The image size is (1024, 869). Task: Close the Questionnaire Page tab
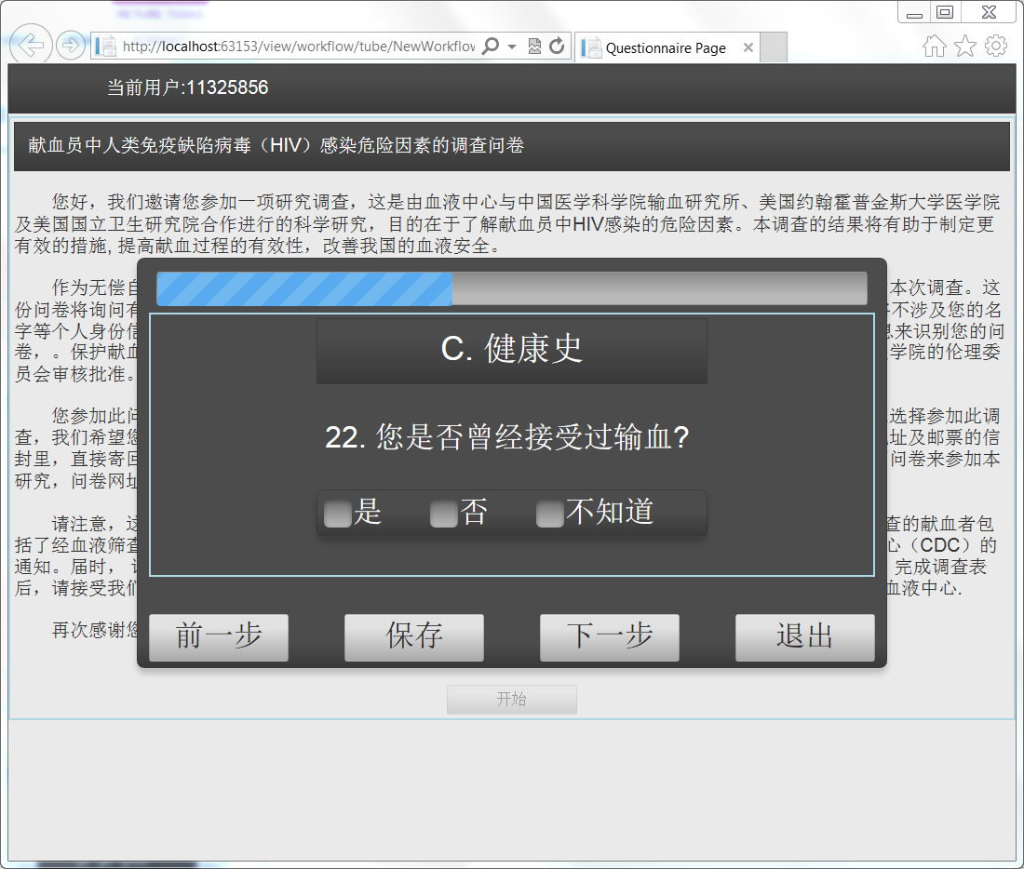click(x=748, y=47)
